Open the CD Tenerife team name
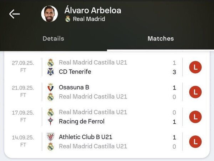Viewport: 214px width, 161px height. 75,72
